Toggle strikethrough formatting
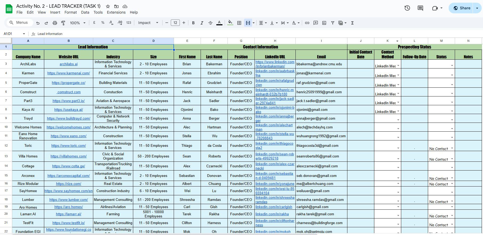This screenshot has width=483, height=235. (210, 23)
